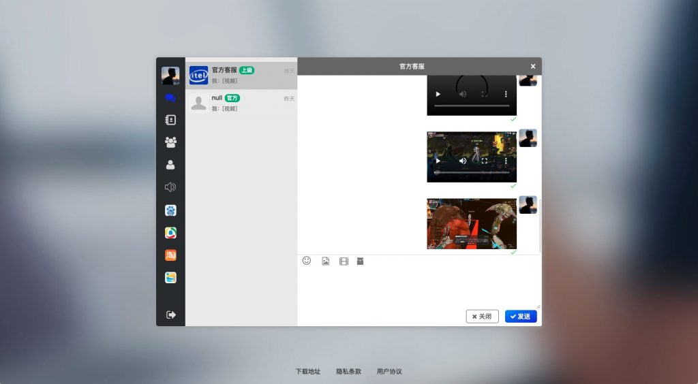Image resolution: width=698 pixels, height=384 pixels.
Task: Click the blue 发送 send button
Action: (x=521, y=317)
